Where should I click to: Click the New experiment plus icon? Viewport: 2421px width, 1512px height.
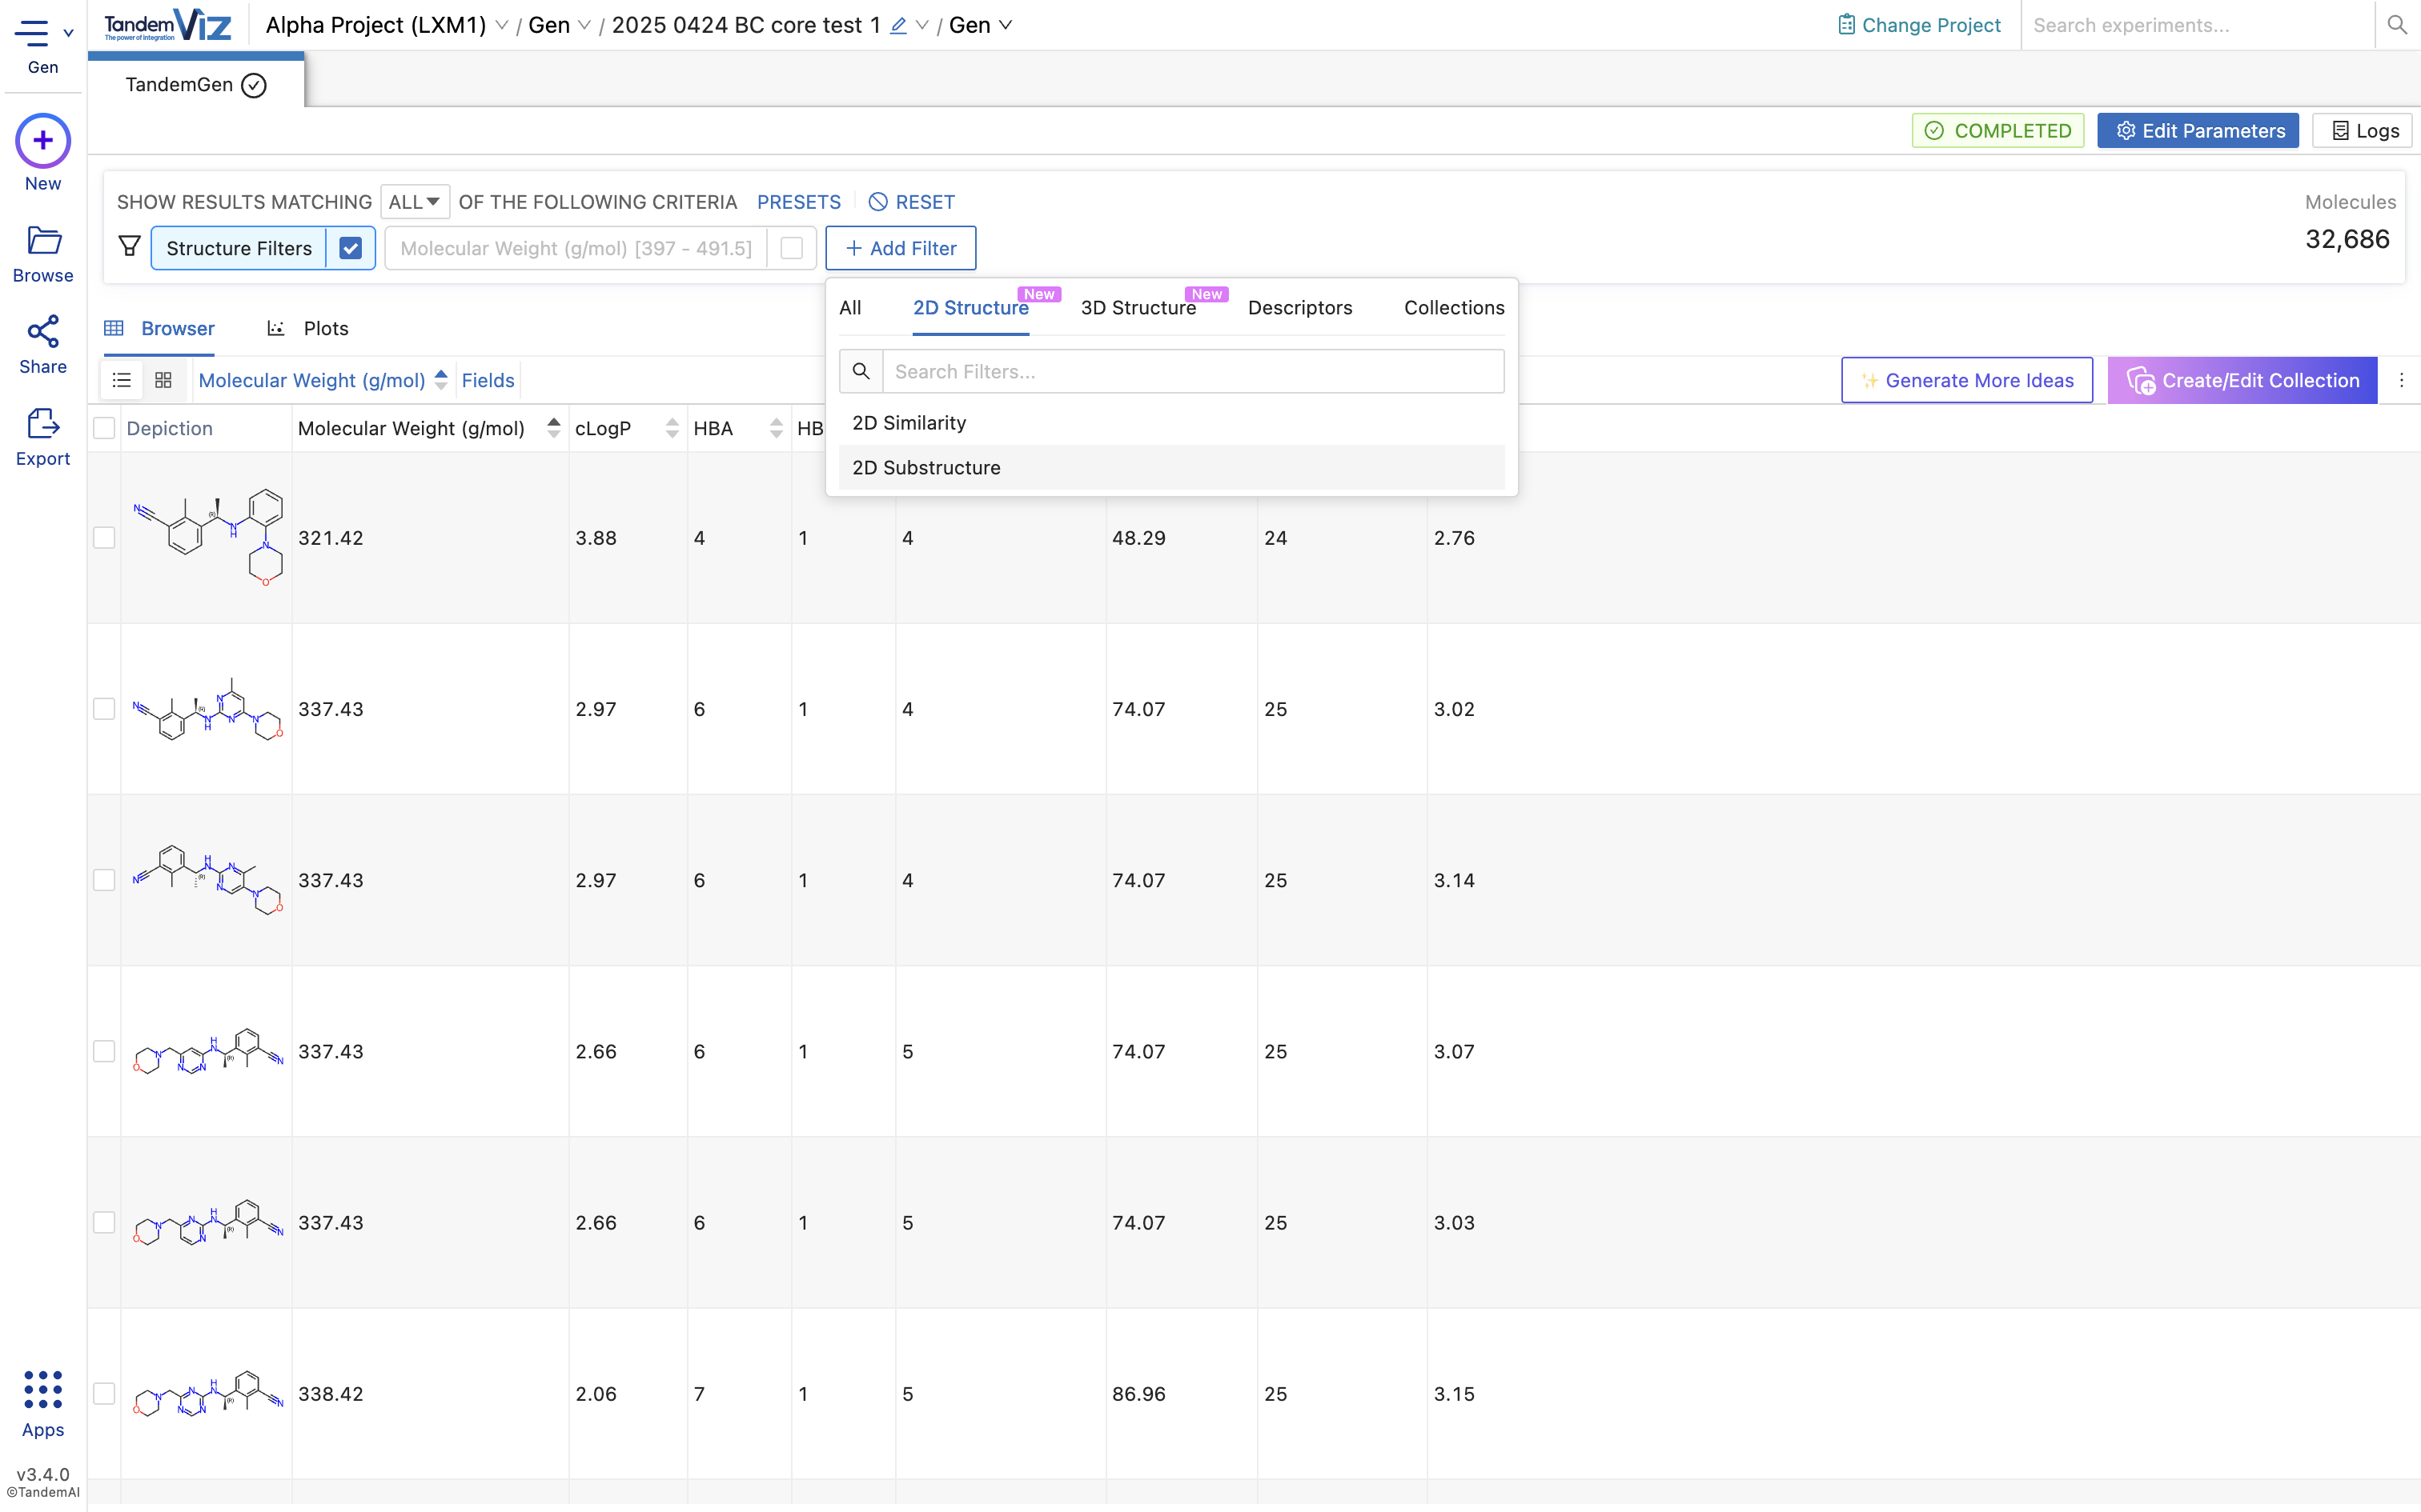coord(43,140)
